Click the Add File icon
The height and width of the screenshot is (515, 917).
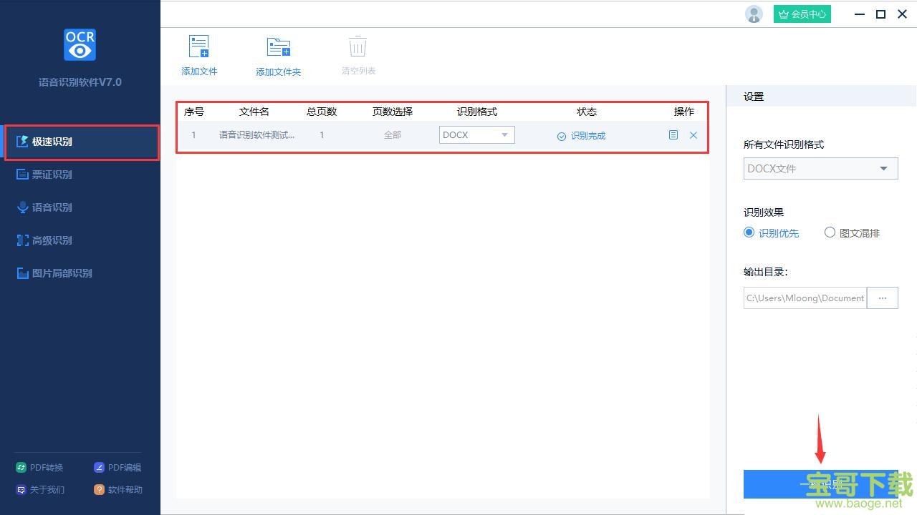click(x=199, y=46)
